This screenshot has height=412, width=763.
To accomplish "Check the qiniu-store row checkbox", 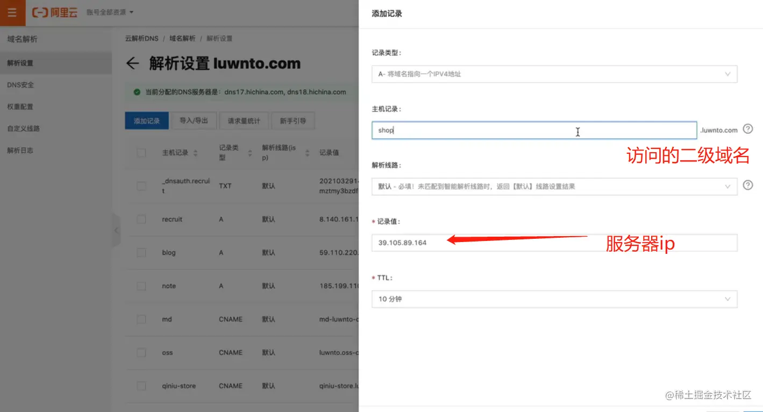I will 141,386.
